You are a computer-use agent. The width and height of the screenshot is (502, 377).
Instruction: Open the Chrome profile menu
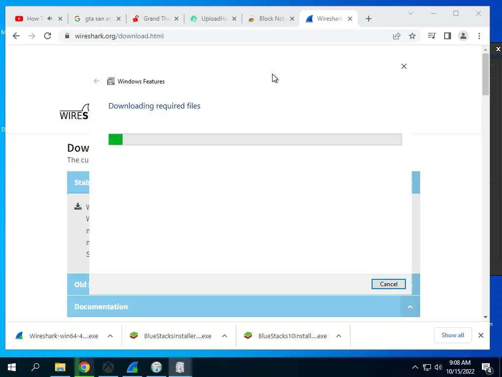pos(463,36)
